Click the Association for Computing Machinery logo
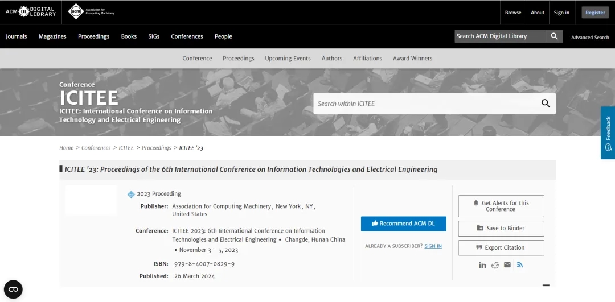This screenshot has width=615, height=302. point(91,12)
